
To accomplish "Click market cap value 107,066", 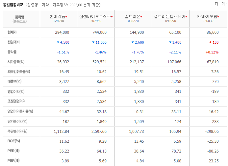I will pos(174,62).
